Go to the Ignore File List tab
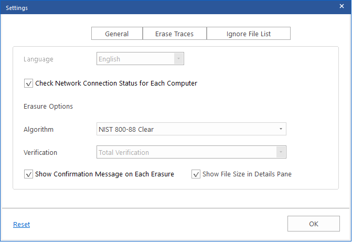 249,34
